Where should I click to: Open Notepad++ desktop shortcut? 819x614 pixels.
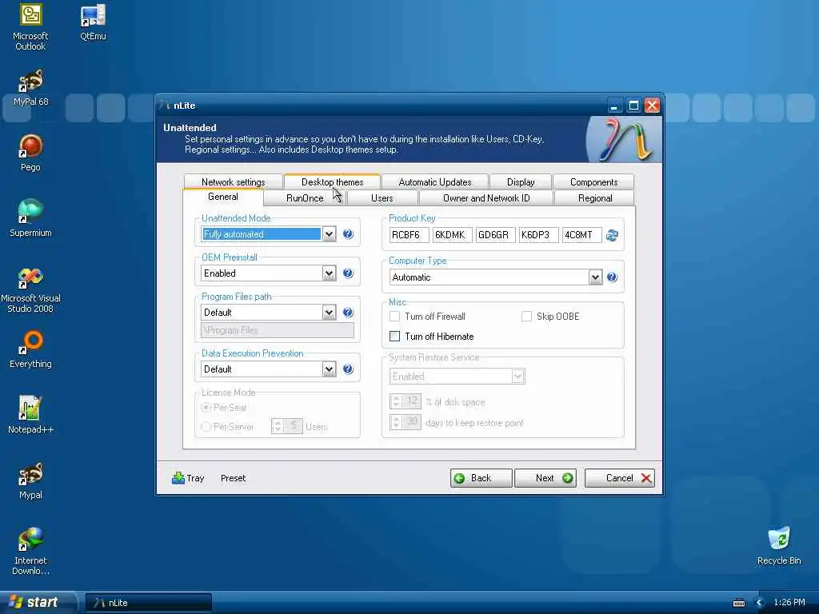(30, 415)
